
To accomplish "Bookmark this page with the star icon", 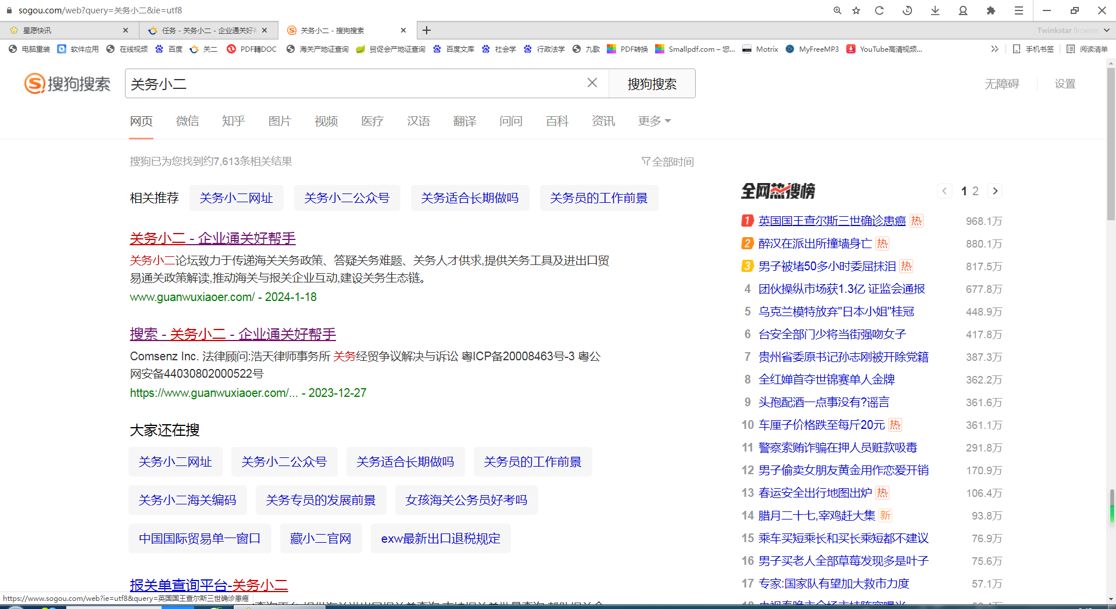I will pos(856,10).
